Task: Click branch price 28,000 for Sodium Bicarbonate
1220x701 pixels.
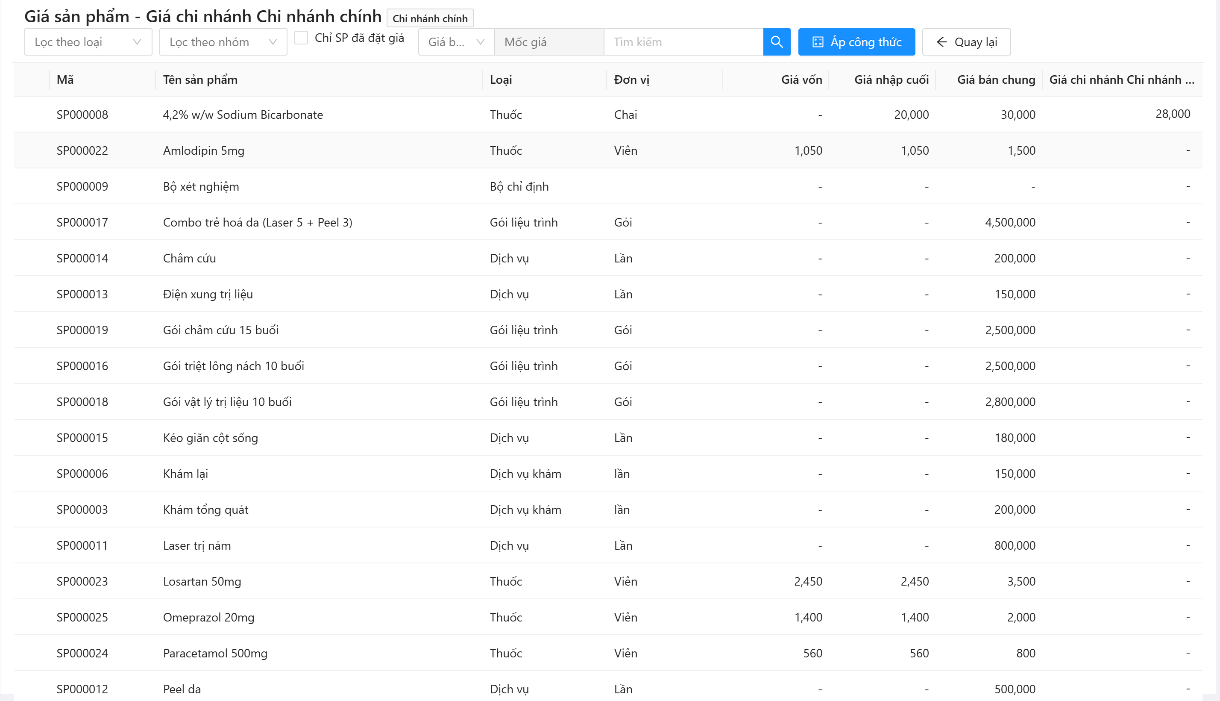Action: [x=1173, y=114]
